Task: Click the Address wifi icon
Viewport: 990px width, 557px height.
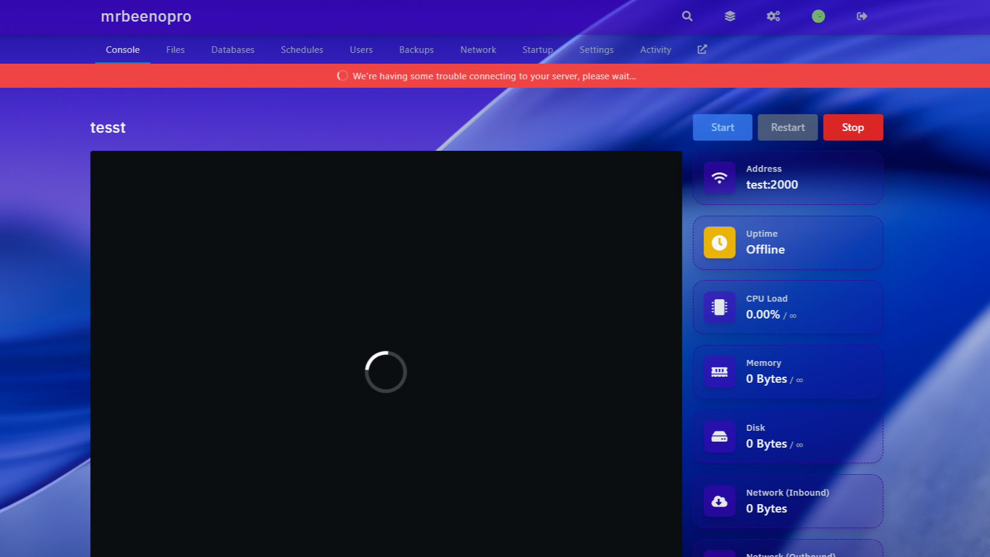Action: 719,178
